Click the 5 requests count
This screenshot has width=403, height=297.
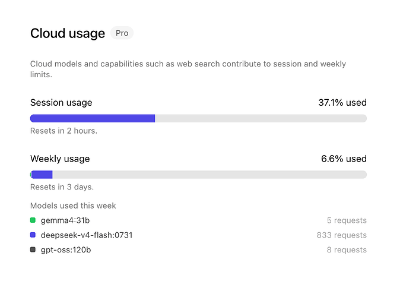coord(347,220)
